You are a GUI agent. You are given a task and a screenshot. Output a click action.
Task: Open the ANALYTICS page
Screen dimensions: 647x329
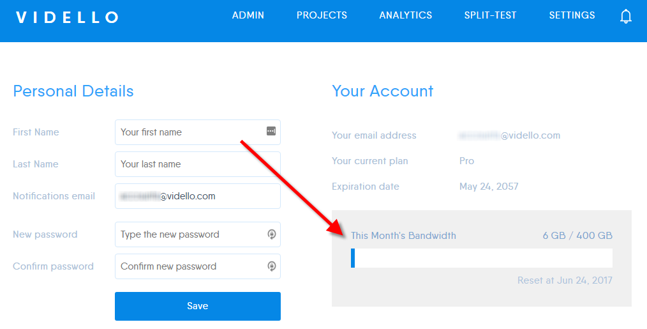[406, 15]
